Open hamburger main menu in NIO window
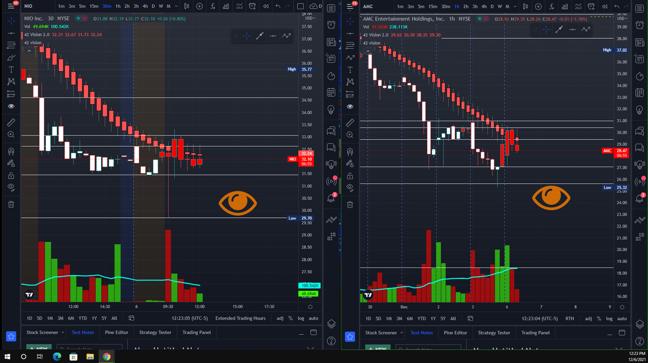The image size is (648, 363). point(11,6)
